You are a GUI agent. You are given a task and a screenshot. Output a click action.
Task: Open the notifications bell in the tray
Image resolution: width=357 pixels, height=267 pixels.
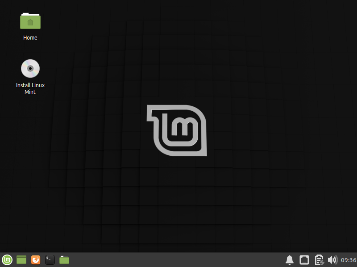pyautogui.click(x=289, y=260)
